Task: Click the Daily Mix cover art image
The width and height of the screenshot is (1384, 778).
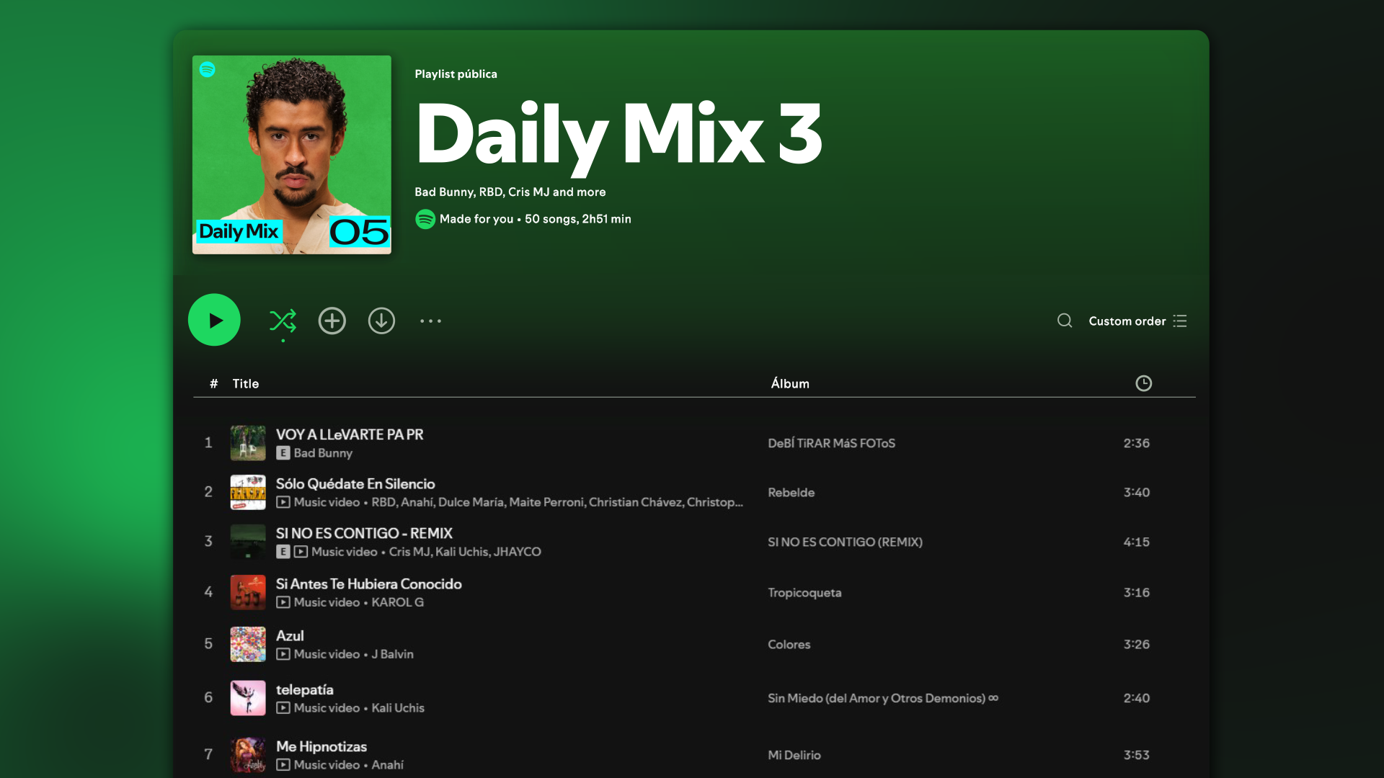Action: 292,155
